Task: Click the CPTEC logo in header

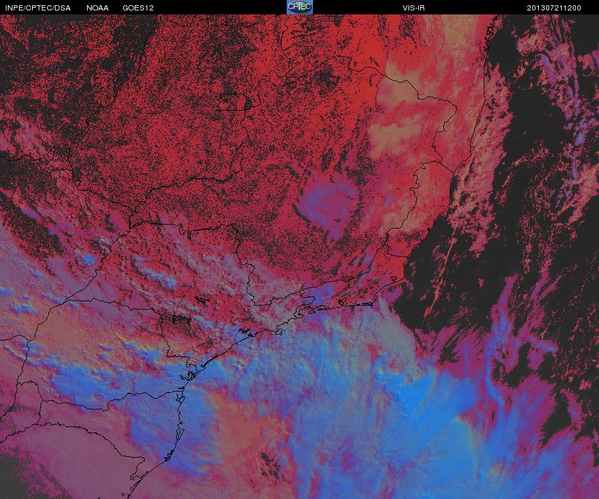Action: tap(300, 7)
